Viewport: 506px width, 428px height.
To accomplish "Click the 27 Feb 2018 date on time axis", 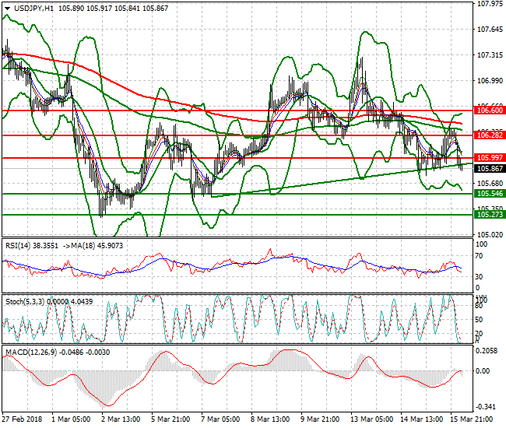I will point(23,419).
